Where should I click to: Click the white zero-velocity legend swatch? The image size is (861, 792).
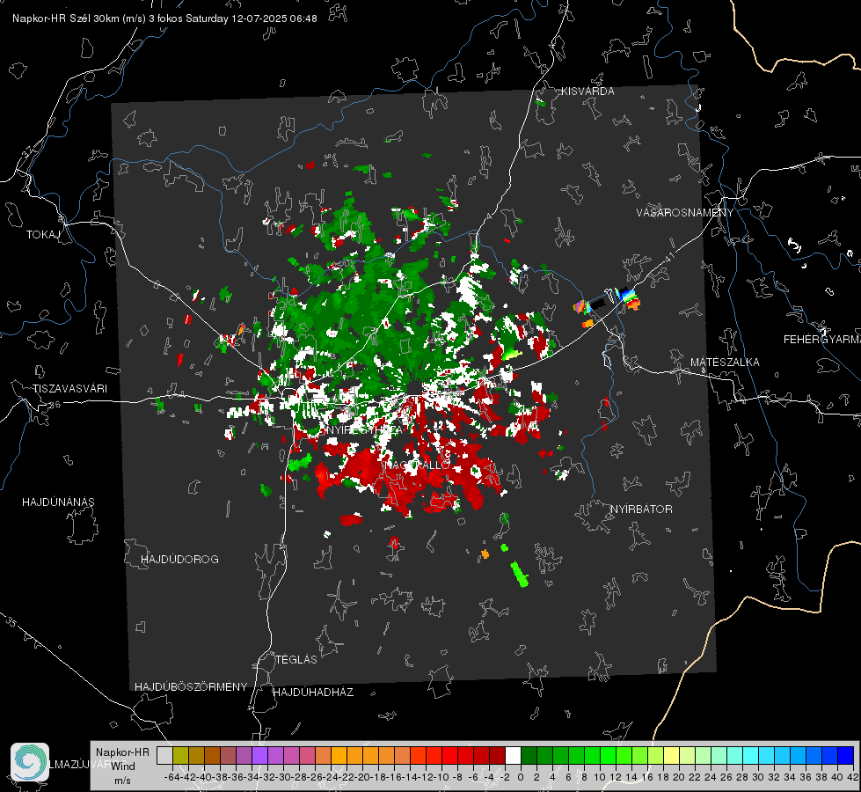[513, 755]
